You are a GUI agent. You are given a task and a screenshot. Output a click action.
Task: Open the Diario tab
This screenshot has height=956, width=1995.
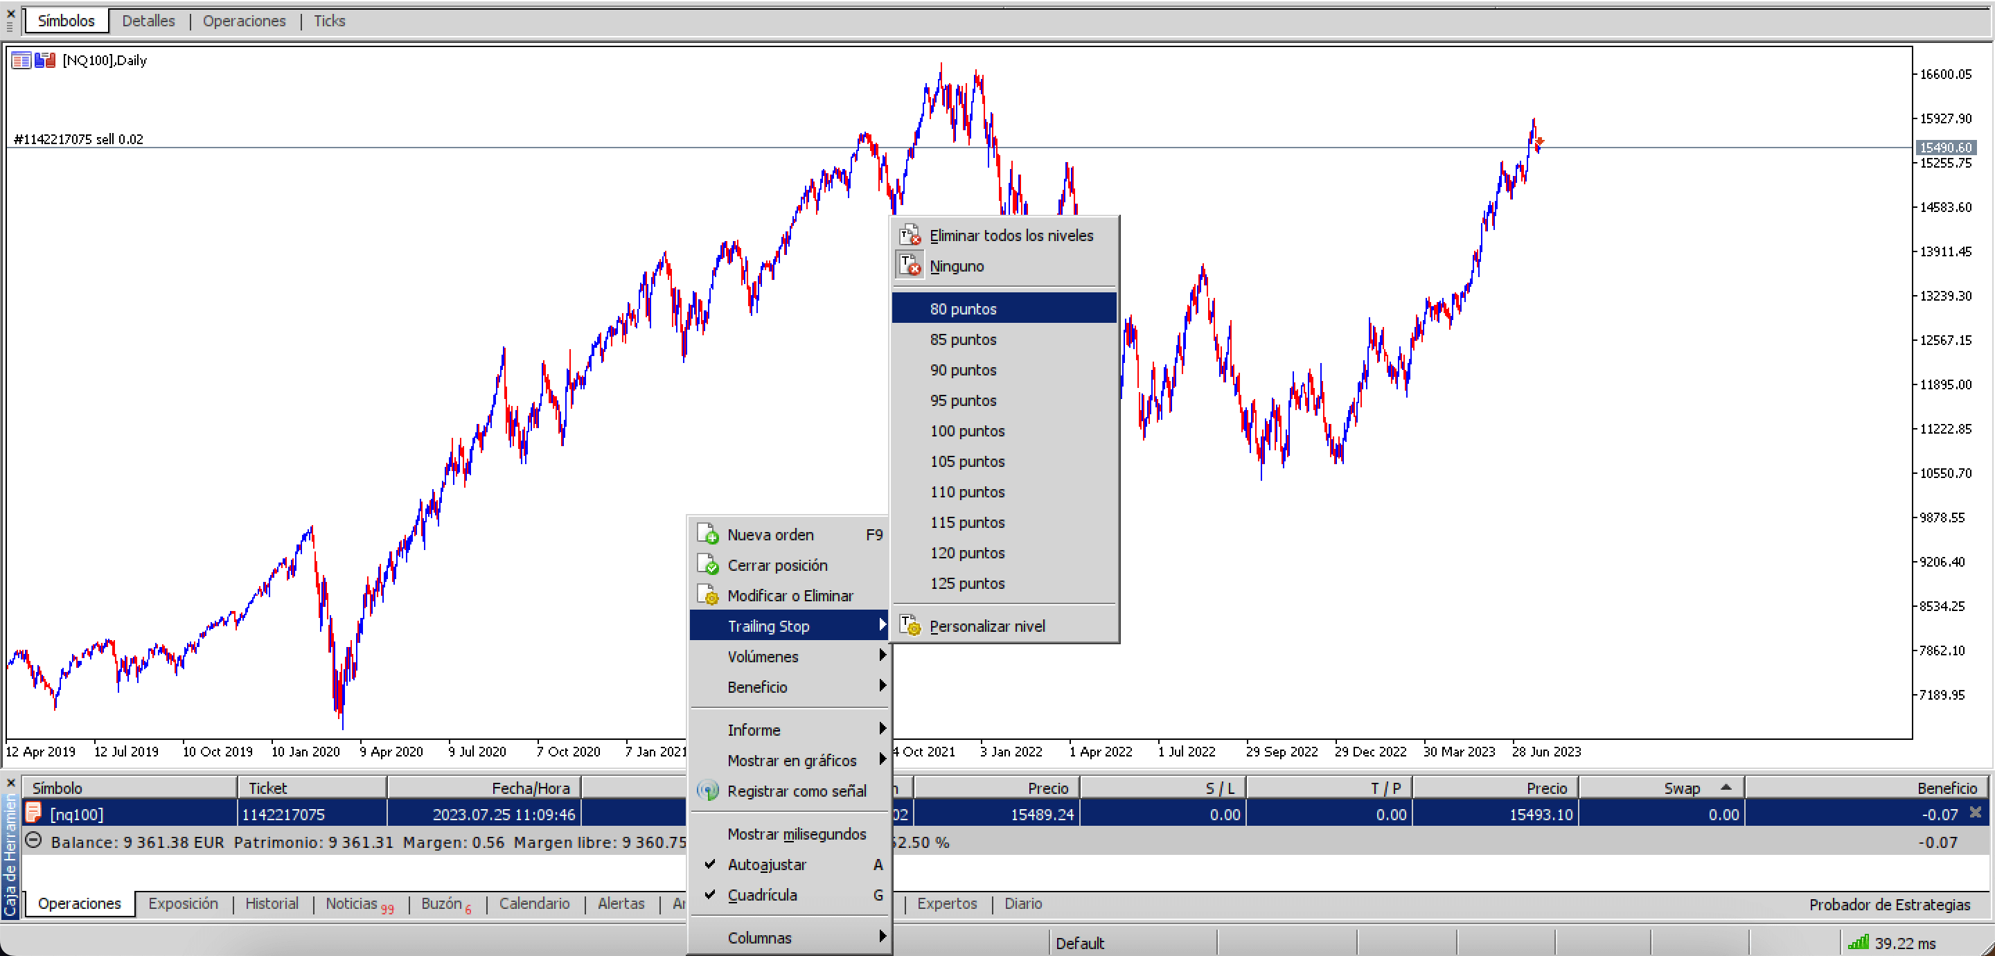[1023, 903]
